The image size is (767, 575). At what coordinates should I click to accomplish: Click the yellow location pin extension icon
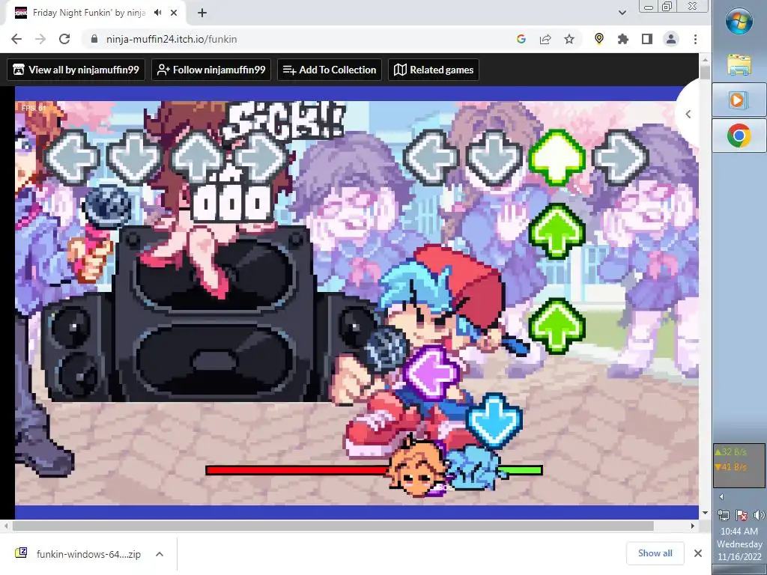[x=598, y=39]
